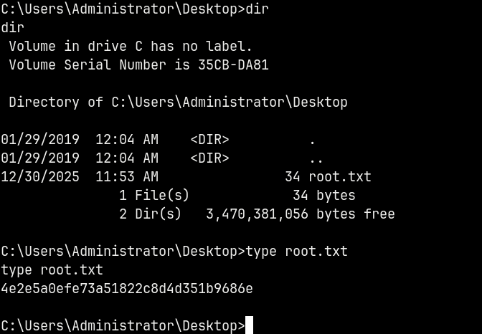Click the first <DIR> label in listing

coord(209,139)
